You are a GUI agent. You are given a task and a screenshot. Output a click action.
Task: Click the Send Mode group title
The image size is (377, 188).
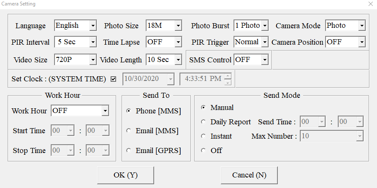(x=282, y=95)
